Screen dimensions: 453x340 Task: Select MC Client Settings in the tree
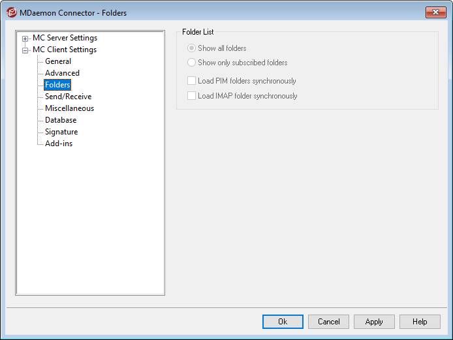[x=64, y=50]
